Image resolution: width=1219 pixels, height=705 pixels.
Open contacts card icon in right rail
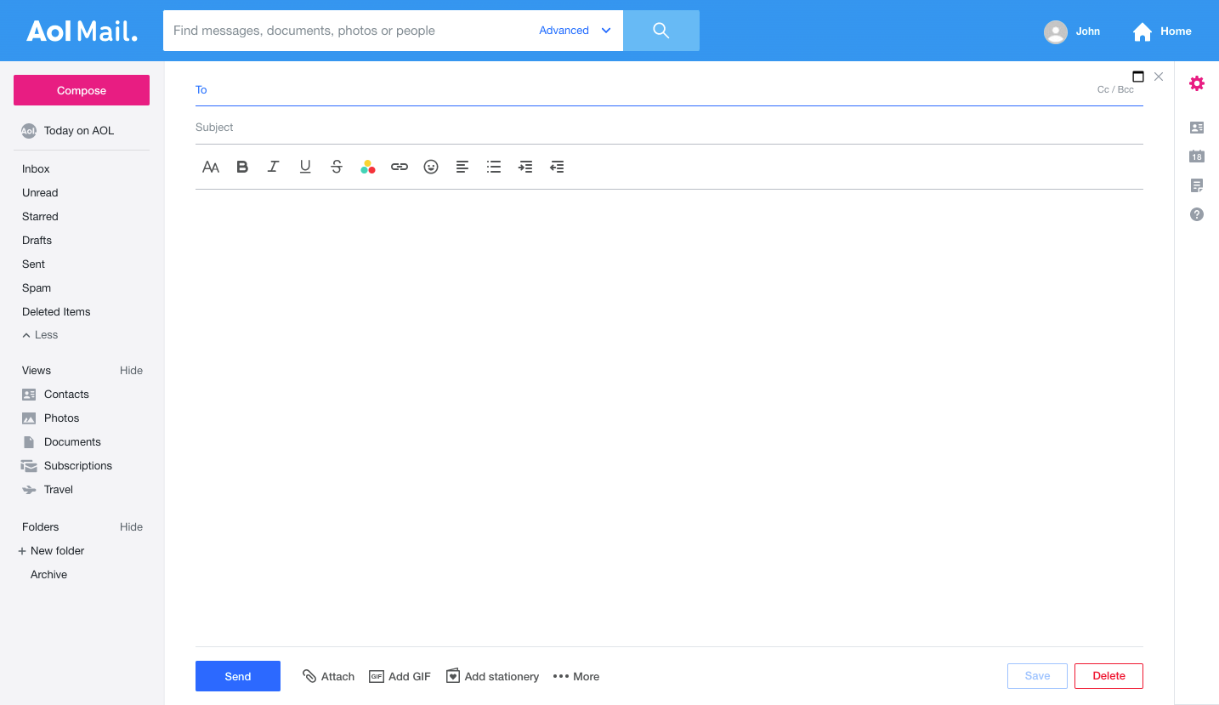click(x=1197, y=128)
